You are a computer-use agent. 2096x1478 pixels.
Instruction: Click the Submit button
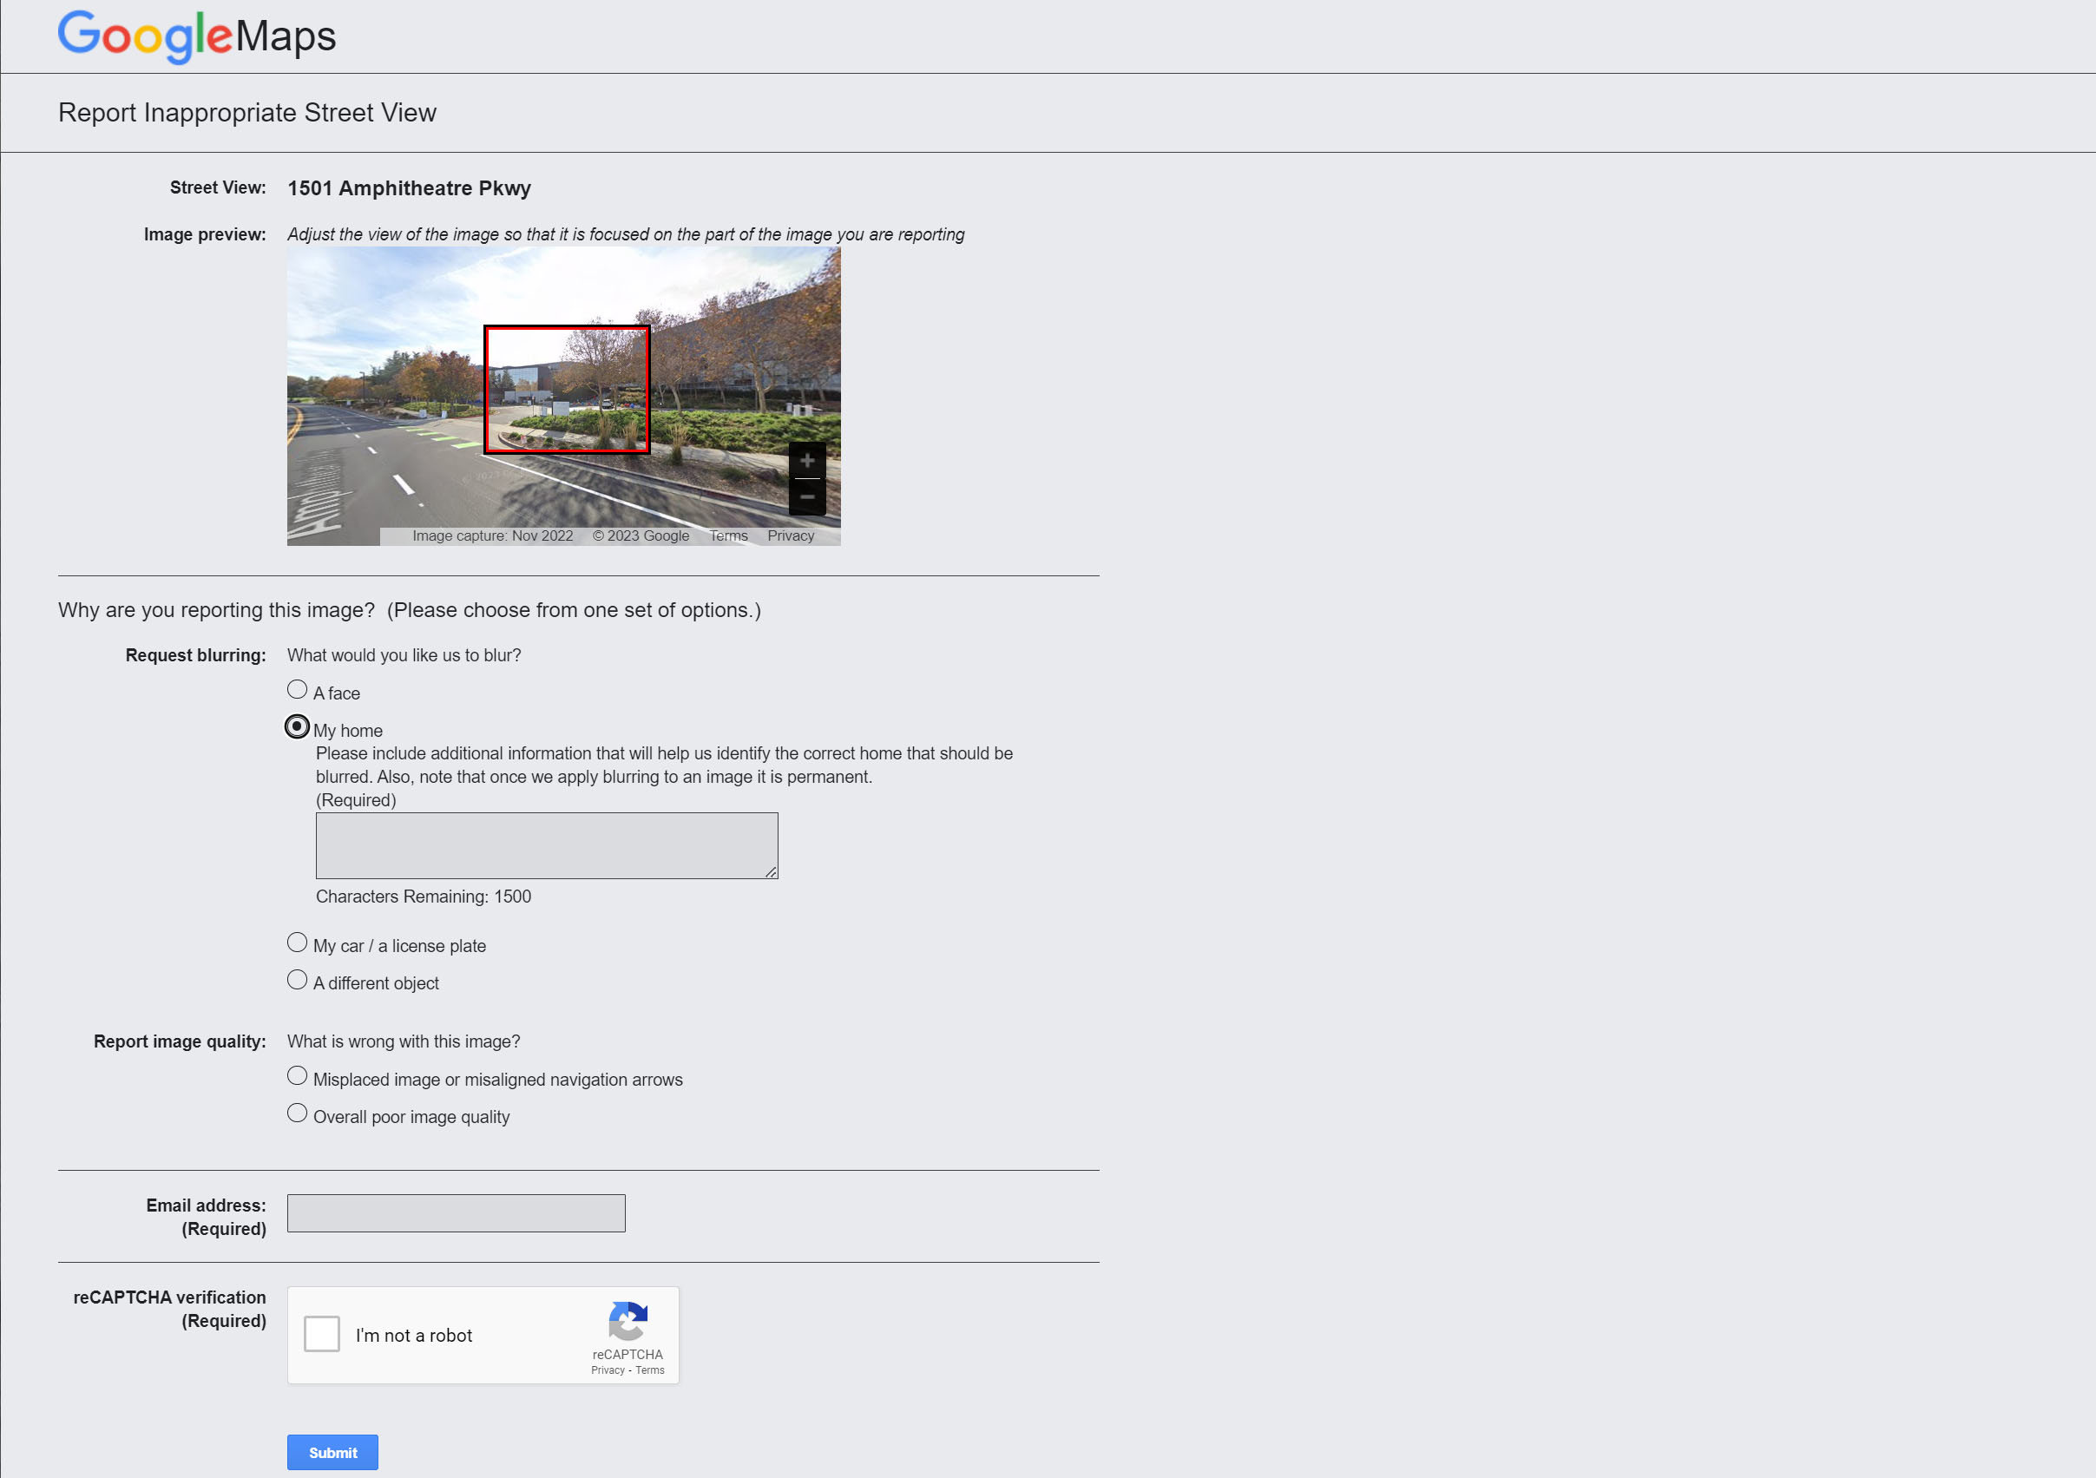(332, 1451)
